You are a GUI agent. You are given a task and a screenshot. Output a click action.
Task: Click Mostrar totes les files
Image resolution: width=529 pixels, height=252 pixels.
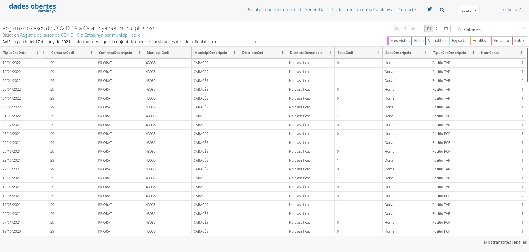505,242
